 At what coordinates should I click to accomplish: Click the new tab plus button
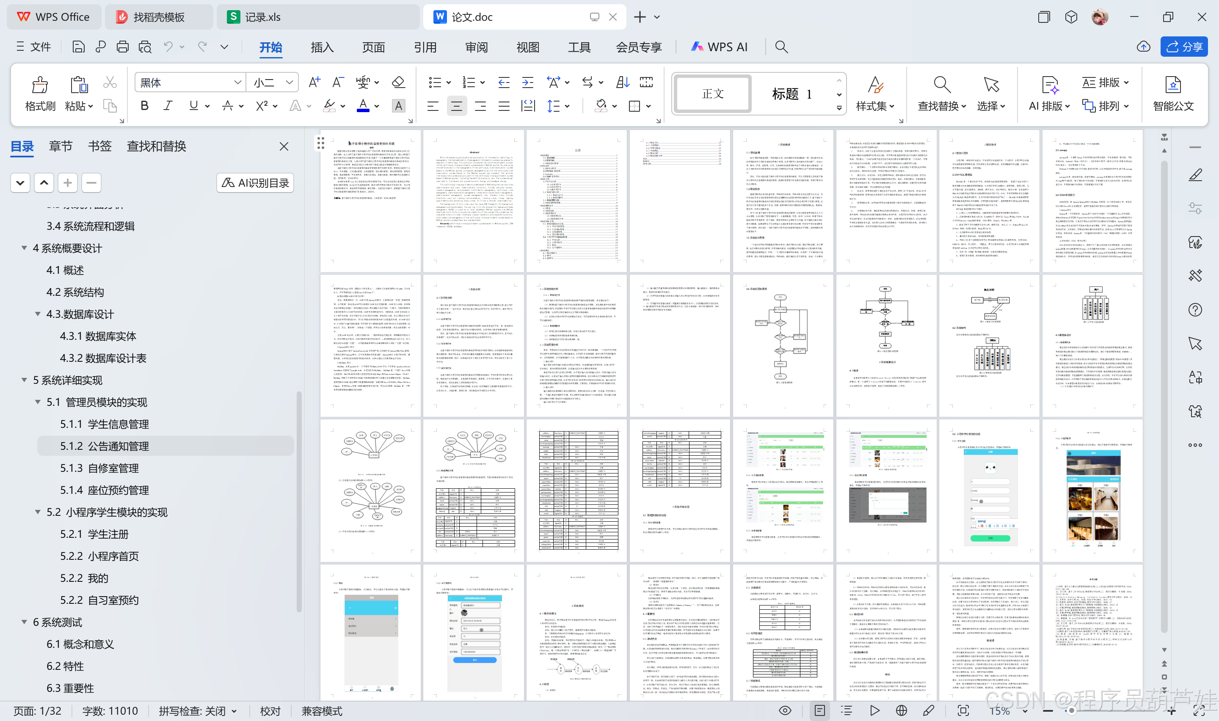click(640, 17)
